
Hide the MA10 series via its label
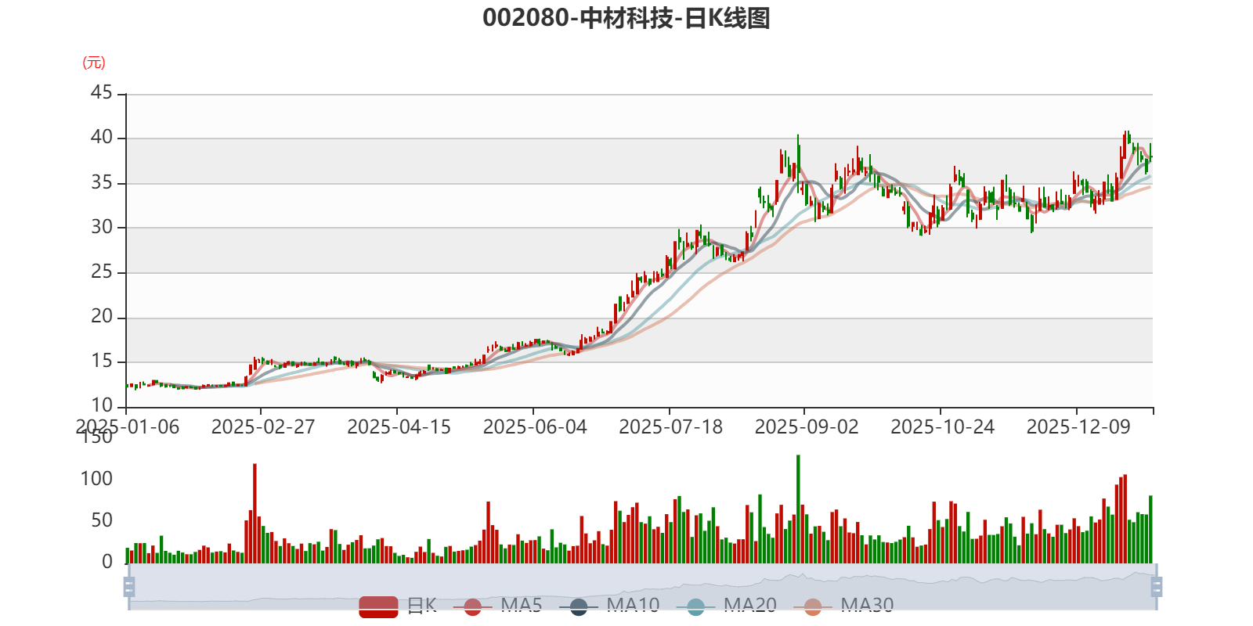pos(633,605)
